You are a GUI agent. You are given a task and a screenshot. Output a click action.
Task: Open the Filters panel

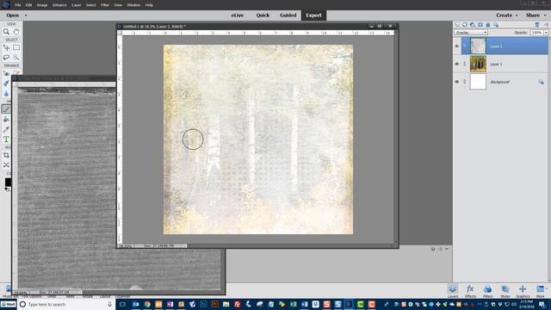pyautogui.click(x=487, y=291)
